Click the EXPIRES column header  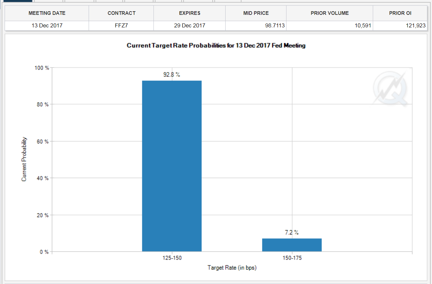coord(190,13)
